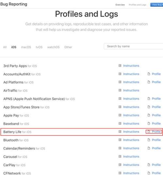Open the 3rd Party Apps Instructions link
The width and height of the screenshot is (163, 175).
tap(131, 66)
